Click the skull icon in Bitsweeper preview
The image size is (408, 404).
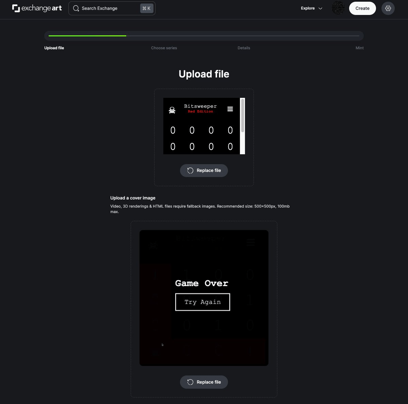(x=172, y=110)
